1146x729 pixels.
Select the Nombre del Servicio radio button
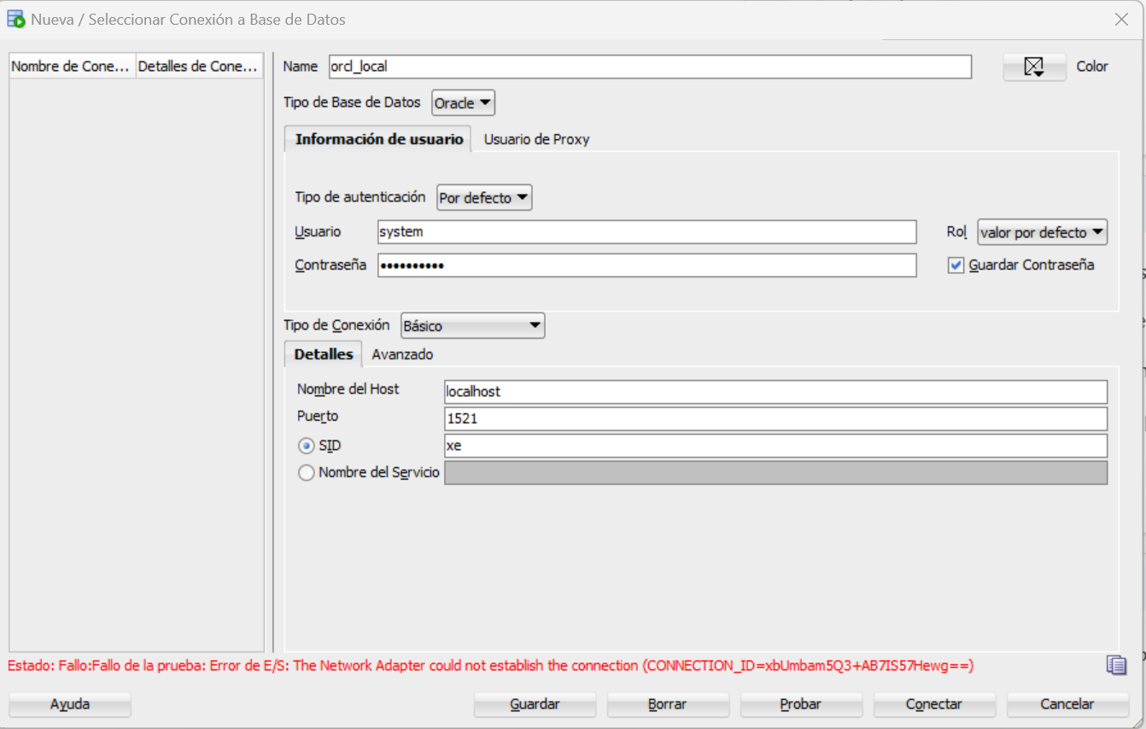[306, 473]
